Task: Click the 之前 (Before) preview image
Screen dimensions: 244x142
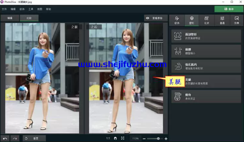Action: (x=42, y=78)
